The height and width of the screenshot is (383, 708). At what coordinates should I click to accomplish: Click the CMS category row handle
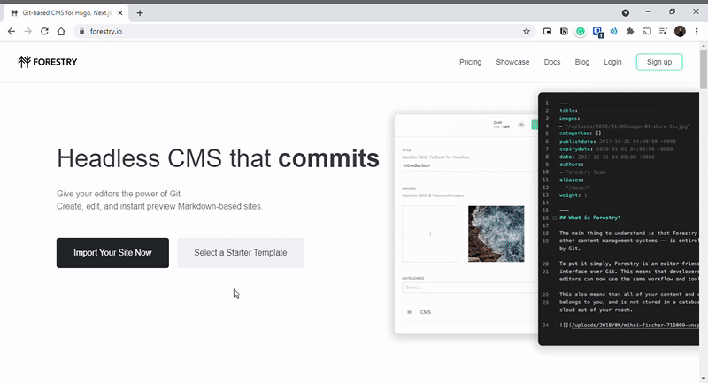click(x=409, y=312)
